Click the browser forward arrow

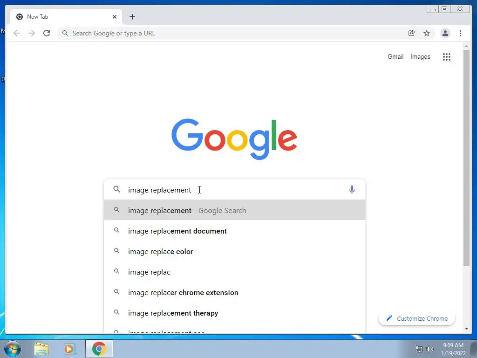[32, 33]
